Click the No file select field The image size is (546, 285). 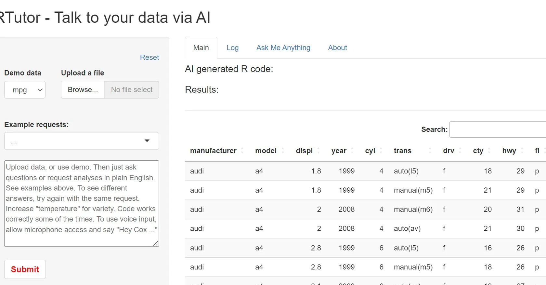tap(132, 90)
